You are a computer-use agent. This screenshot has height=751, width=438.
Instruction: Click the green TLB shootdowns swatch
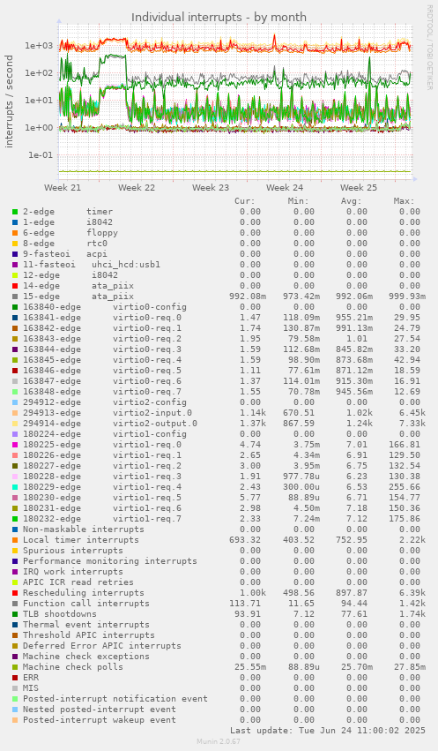tap(15, 614)
